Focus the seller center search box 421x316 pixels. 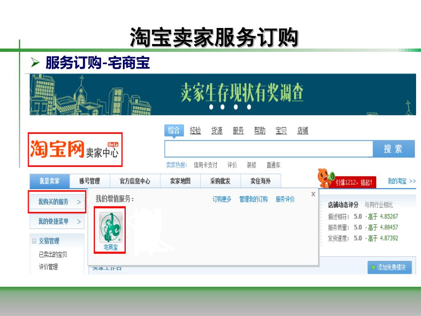[269, 149]
